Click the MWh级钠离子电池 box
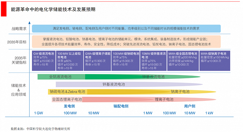 coord(215,61)
